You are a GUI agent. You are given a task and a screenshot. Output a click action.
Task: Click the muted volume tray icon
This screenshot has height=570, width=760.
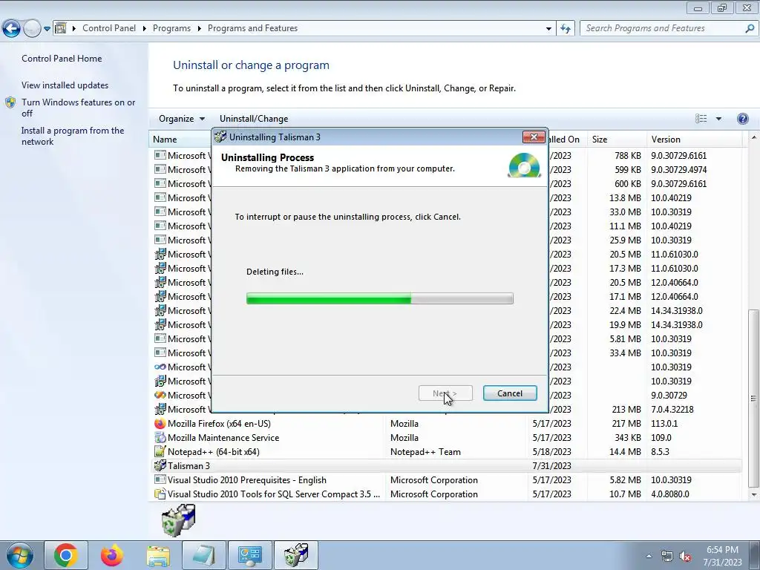tap(685, 556)
